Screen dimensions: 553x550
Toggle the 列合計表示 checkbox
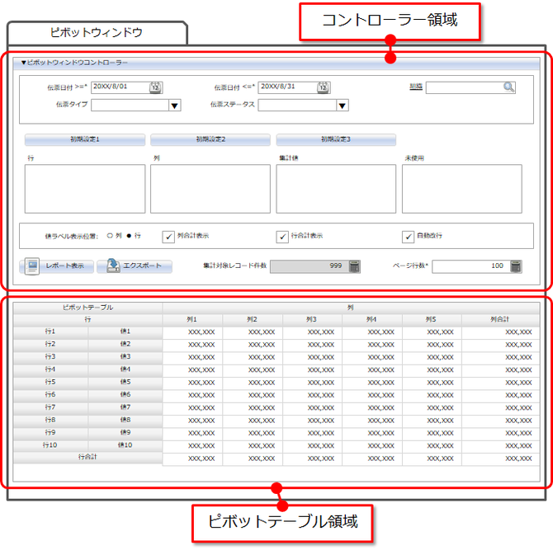168,237
